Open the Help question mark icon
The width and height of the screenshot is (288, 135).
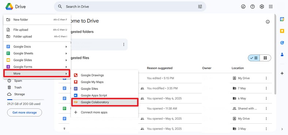point(253,7)
